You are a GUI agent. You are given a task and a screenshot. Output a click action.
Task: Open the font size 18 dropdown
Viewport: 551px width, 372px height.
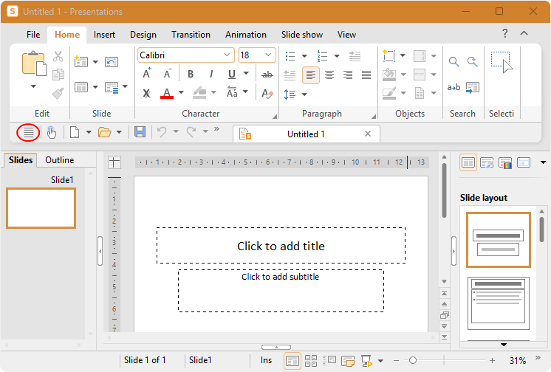[268, 55]
